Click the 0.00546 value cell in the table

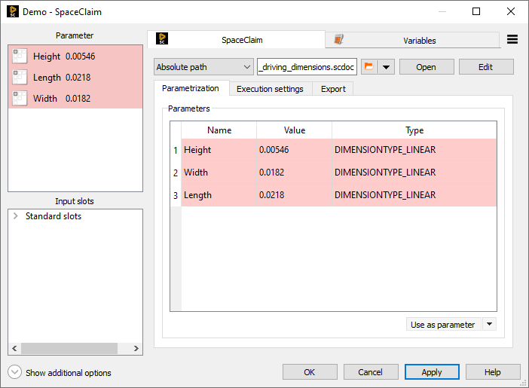click(294, 150)
